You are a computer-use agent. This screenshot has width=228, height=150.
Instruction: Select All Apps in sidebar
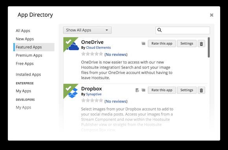(x=23, y=31)
